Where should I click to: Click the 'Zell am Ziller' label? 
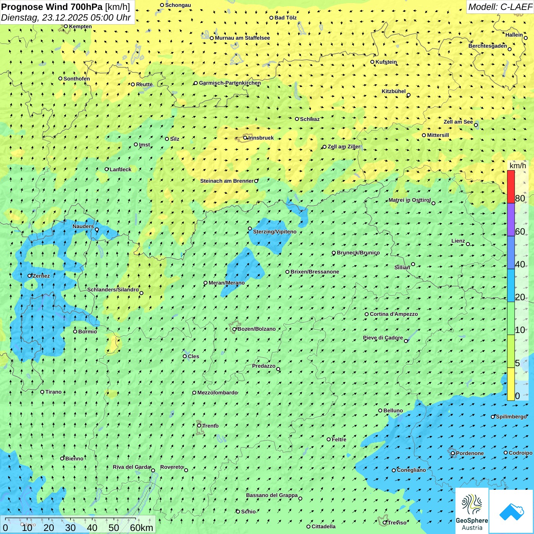pos(344,146)
